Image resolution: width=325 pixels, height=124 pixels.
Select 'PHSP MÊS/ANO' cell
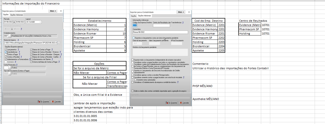(203, 86)
